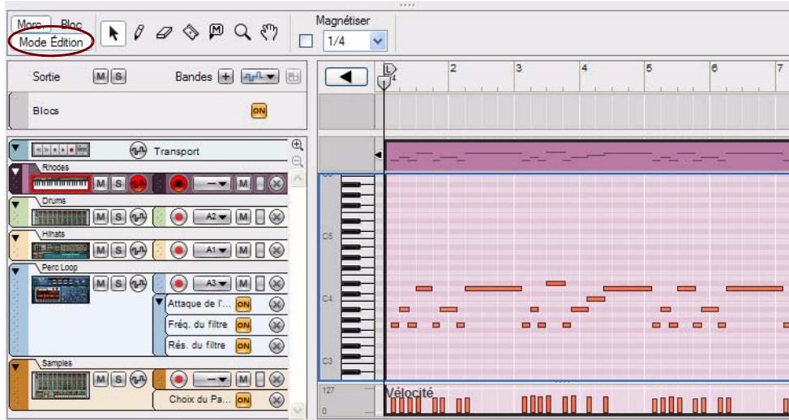
Task: Remove the Rés. du filtre automation lane
Action: click(277, 345)
